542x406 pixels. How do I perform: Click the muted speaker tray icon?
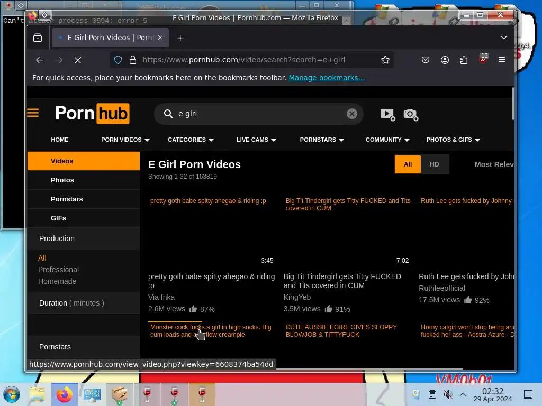(x=448, y=394)
